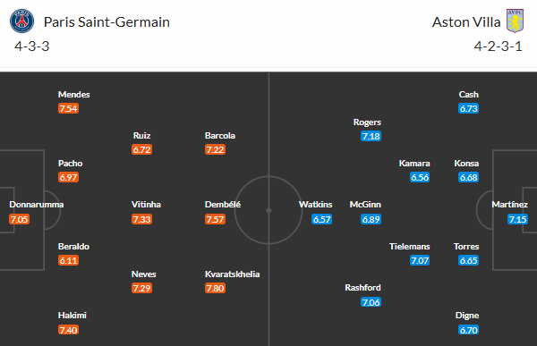Open Hakimi's player details
The height and width of the screenshot is (346, 537).
point(72,316)
